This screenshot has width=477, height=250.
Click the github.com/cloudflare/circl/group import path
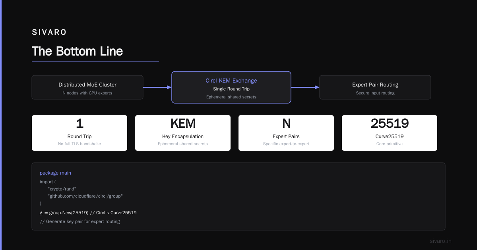85,196
